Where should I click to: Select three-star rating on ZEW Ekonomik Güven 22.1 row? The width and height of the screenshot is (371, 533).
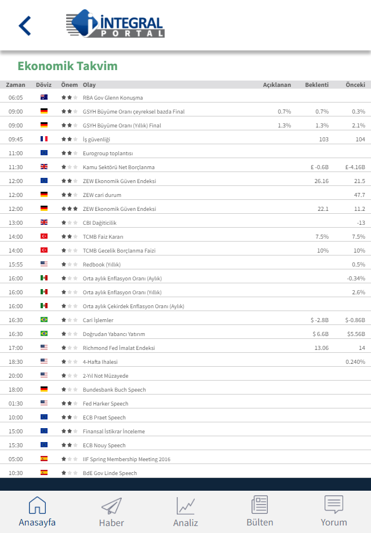click(x=69, y=209)
